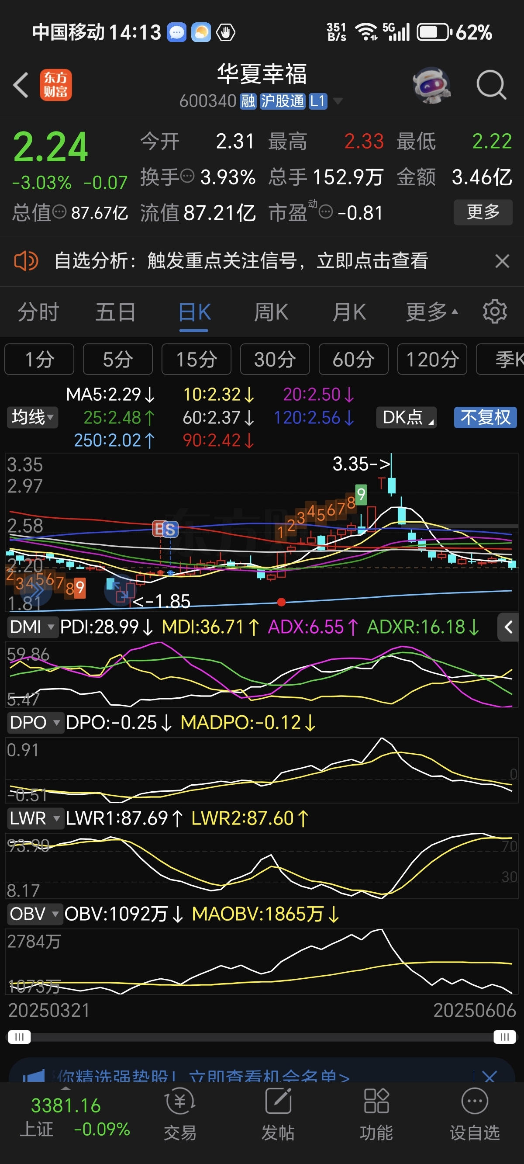Viewport: 524px width, 1164px height.
Task: Select 1分 period button
Action: (x=39, y=359)
